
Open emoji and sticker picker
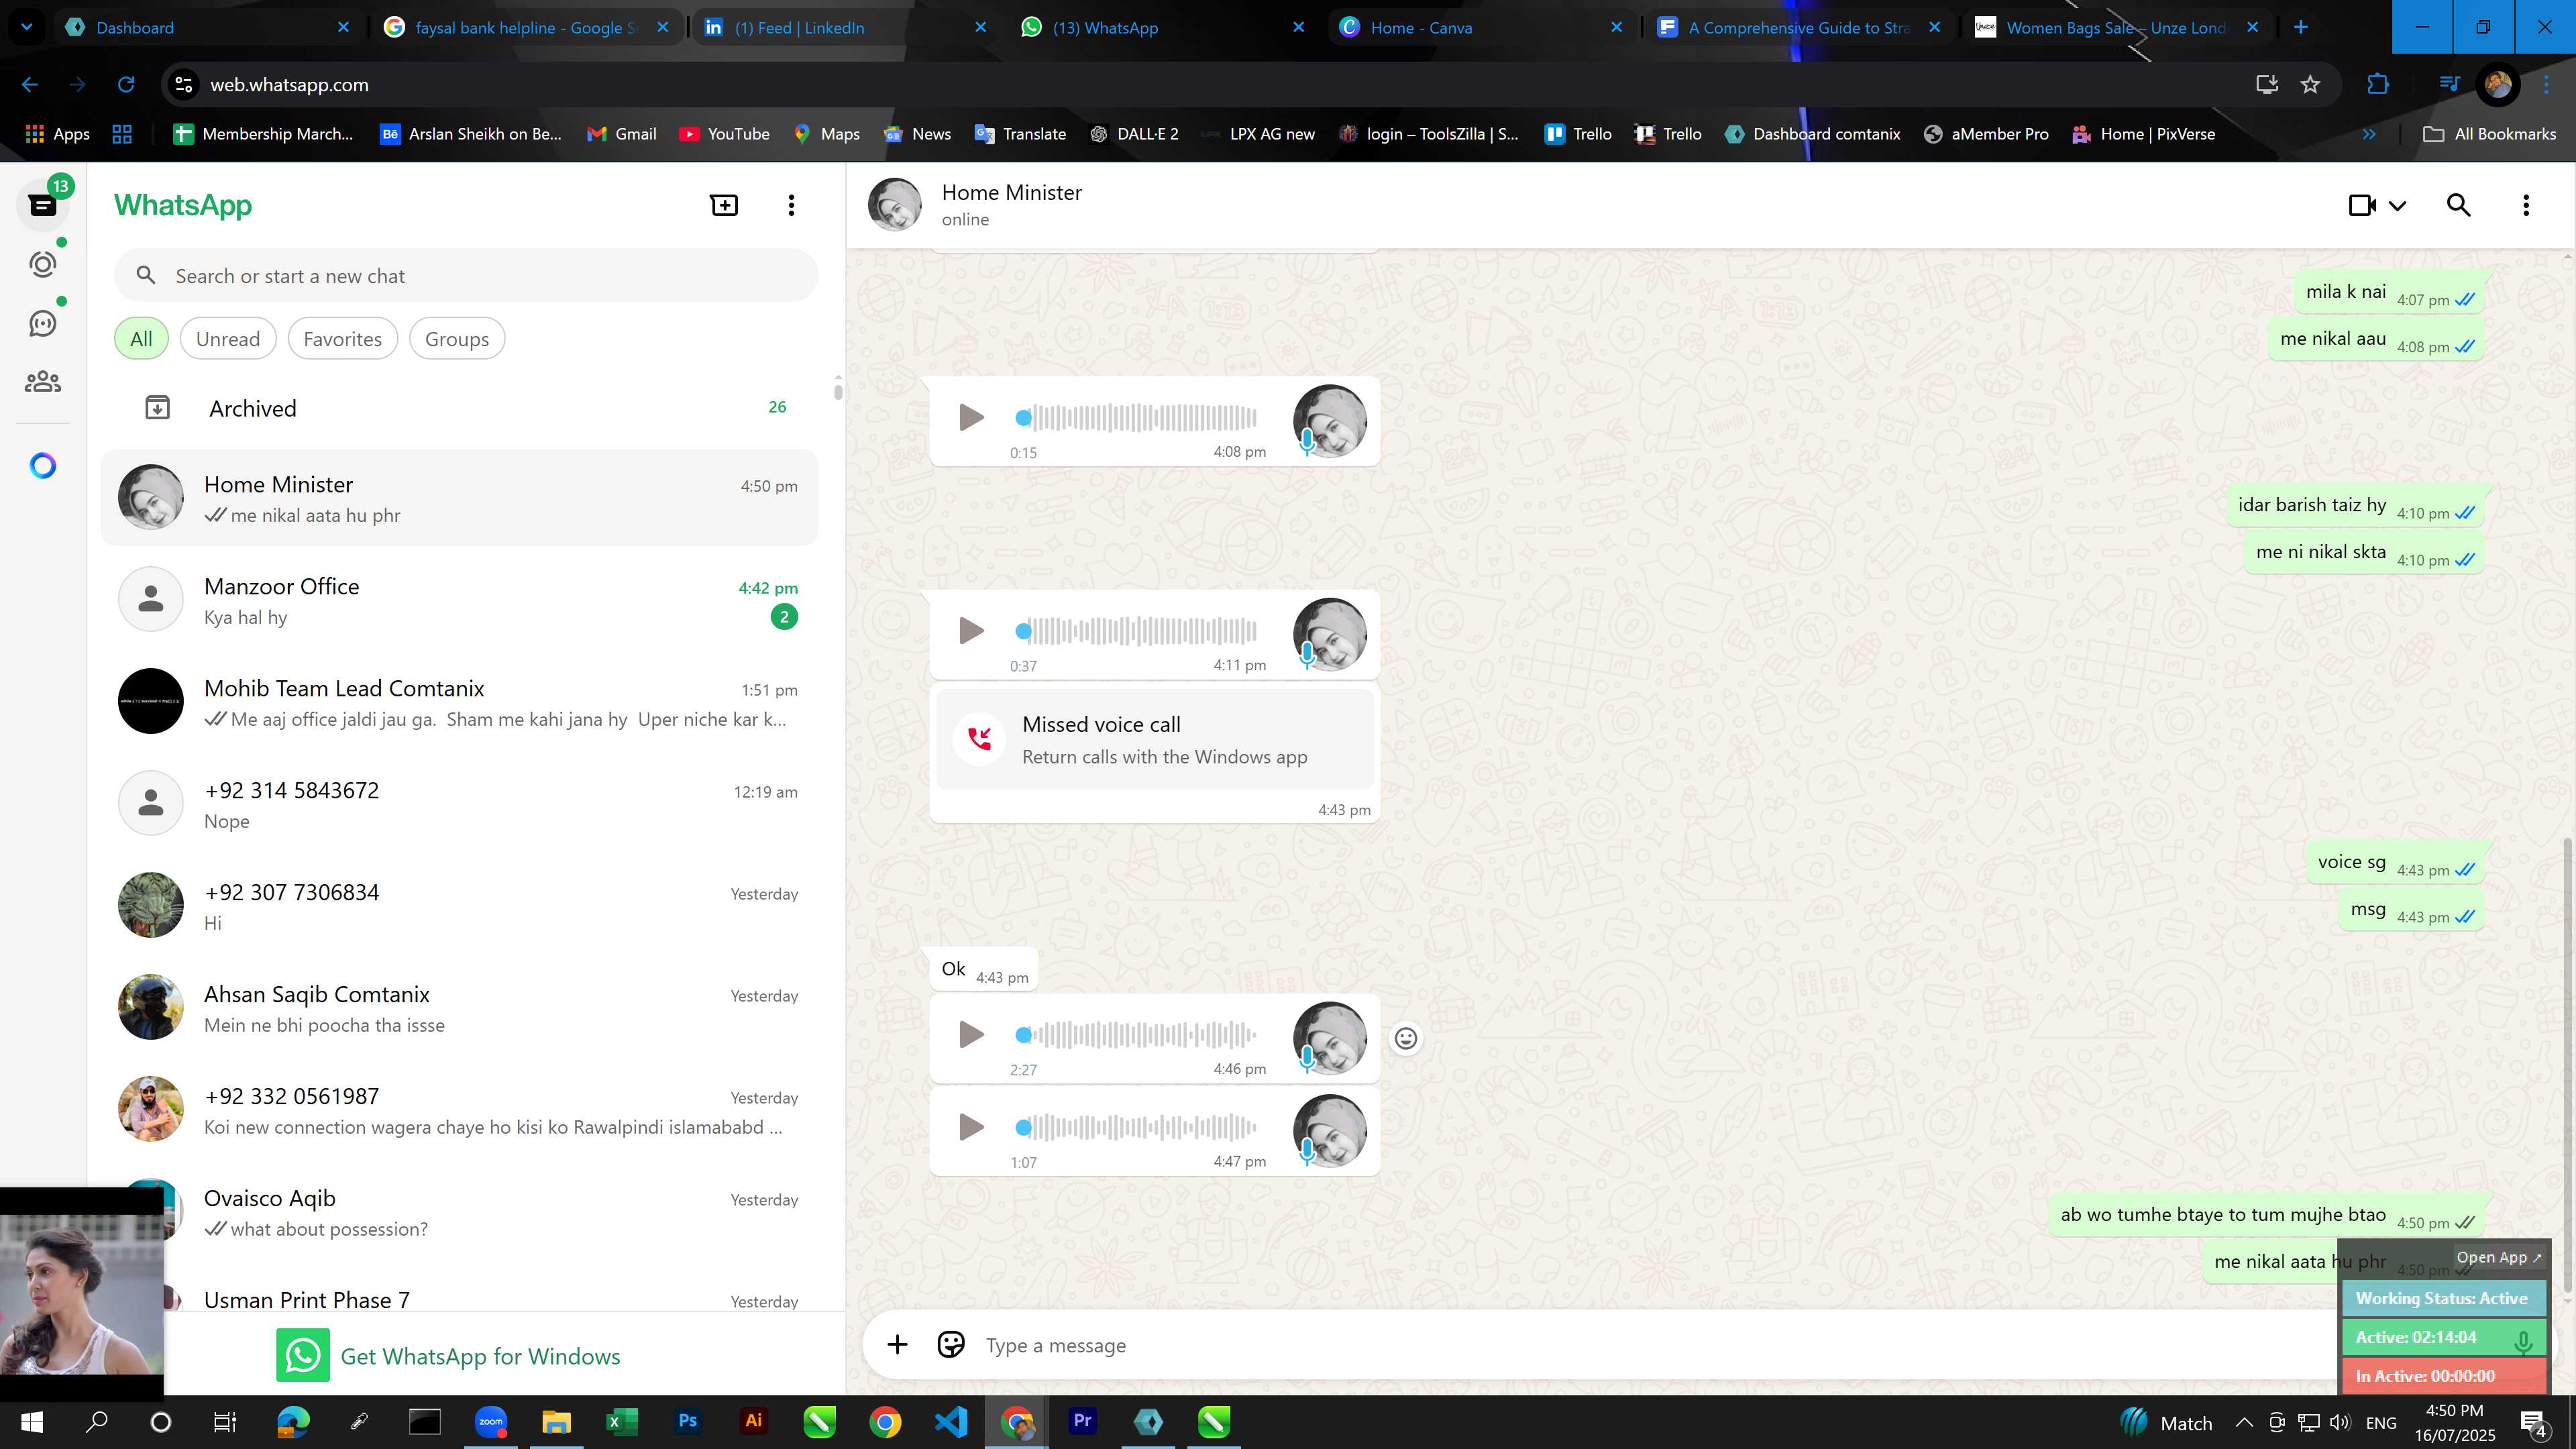pyautogui.click(x=951, y=1344)
